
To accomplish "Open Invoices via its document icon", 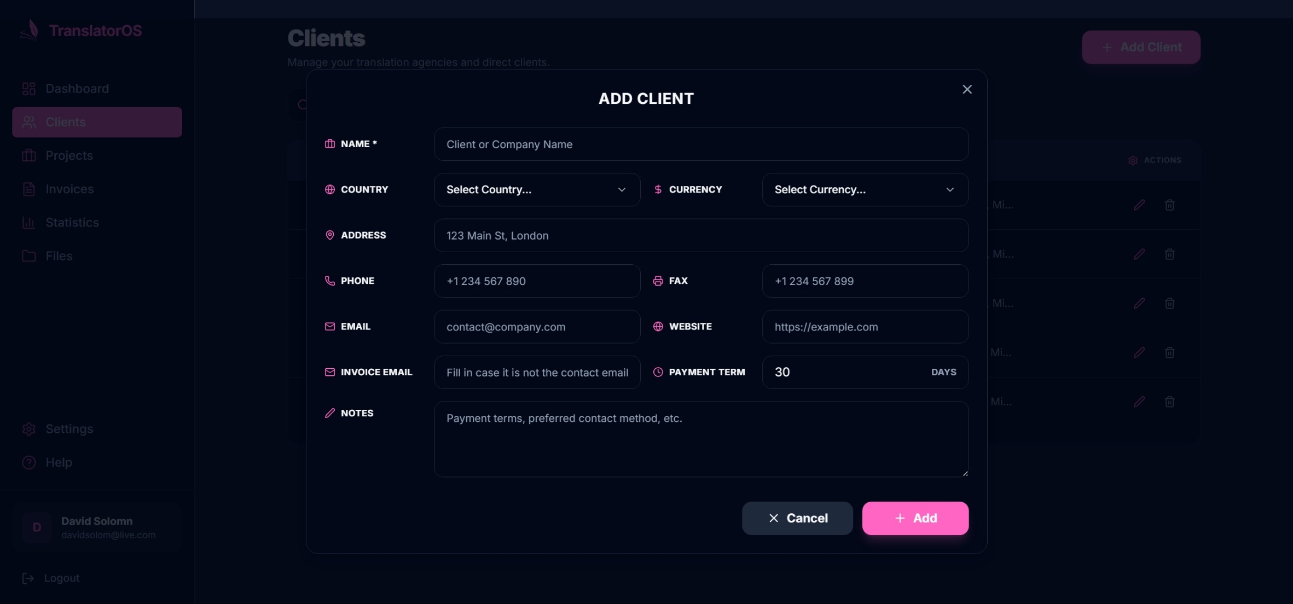I will [x=29, y=189].
